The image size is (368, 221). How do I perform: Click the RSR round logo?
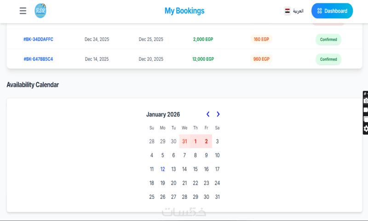(x=40, y=11)
